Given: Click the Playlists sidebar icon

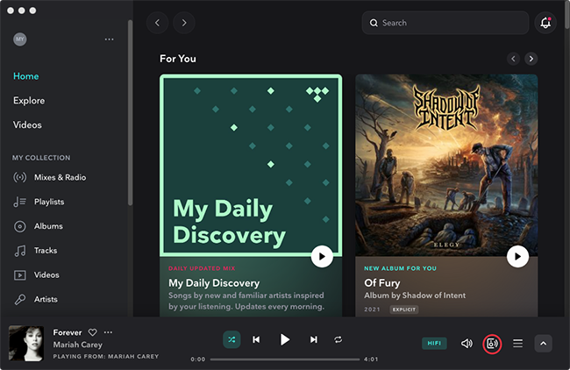Looking at the screenshot, I should pos(20,202).
